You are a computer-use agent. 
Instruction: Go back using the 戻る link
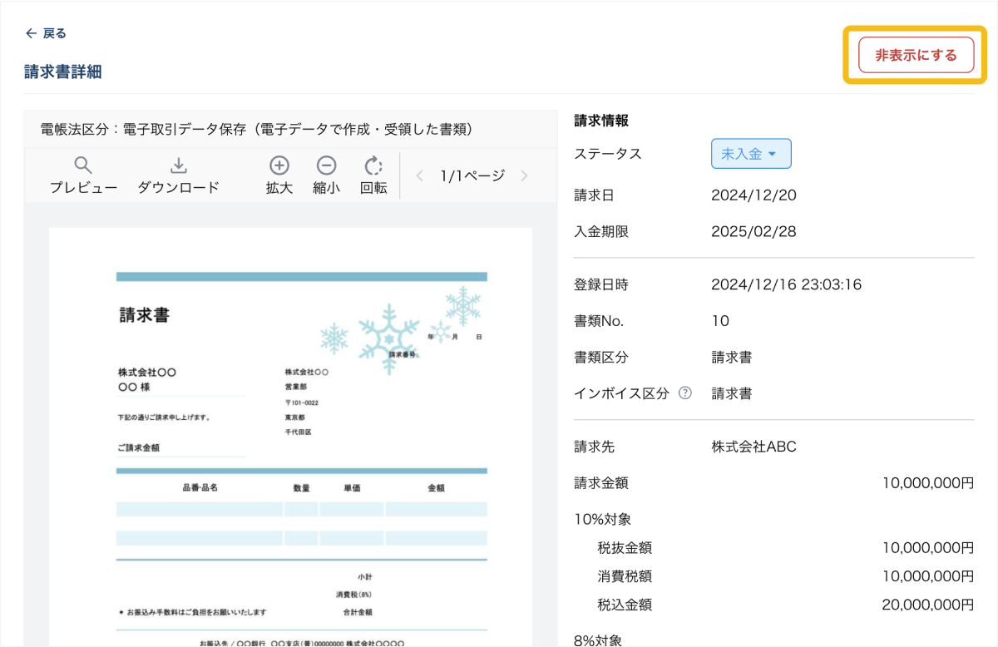tap(46, 33)
